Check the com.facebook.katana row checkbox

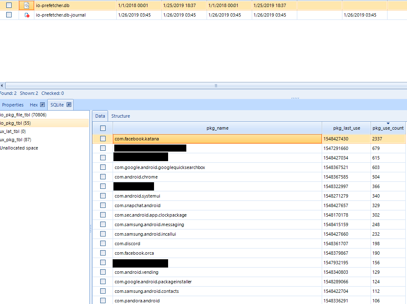point(103,139)
